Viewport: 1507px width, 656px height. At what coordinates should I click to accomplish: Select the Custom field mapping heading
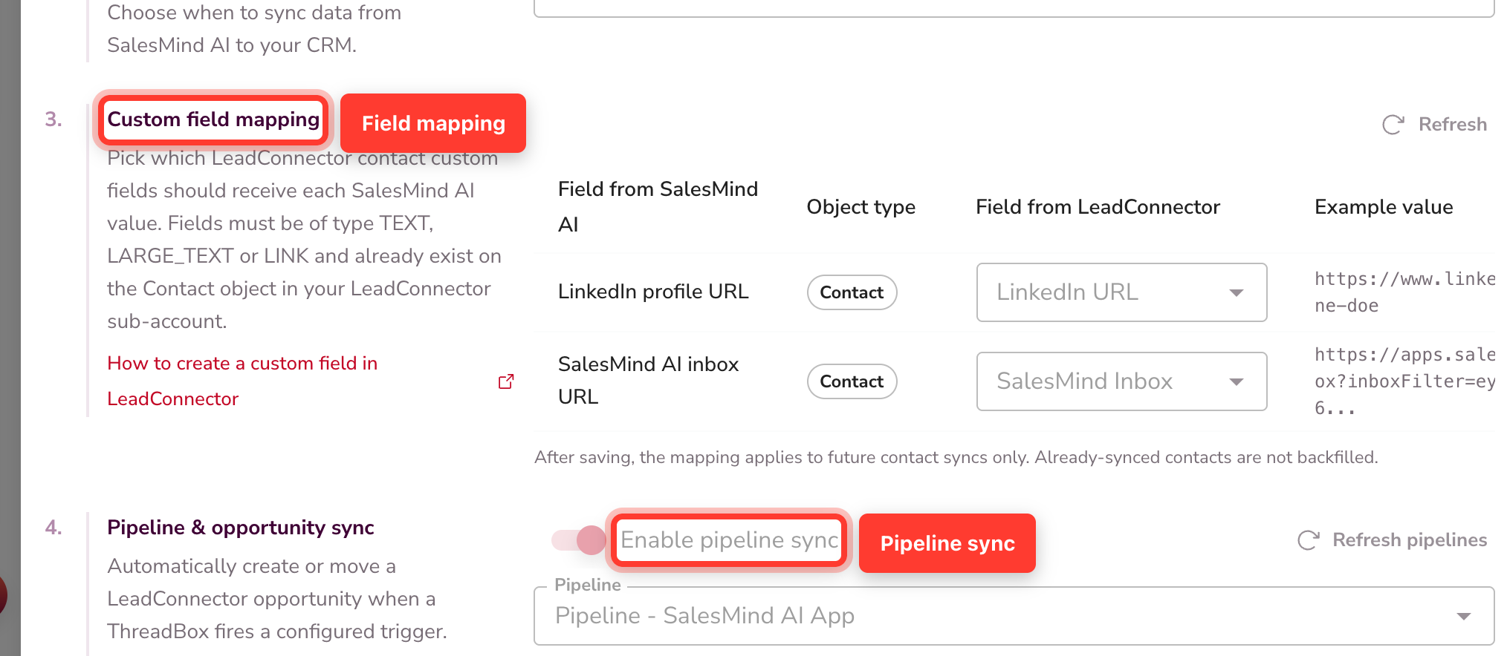(213, 119)
